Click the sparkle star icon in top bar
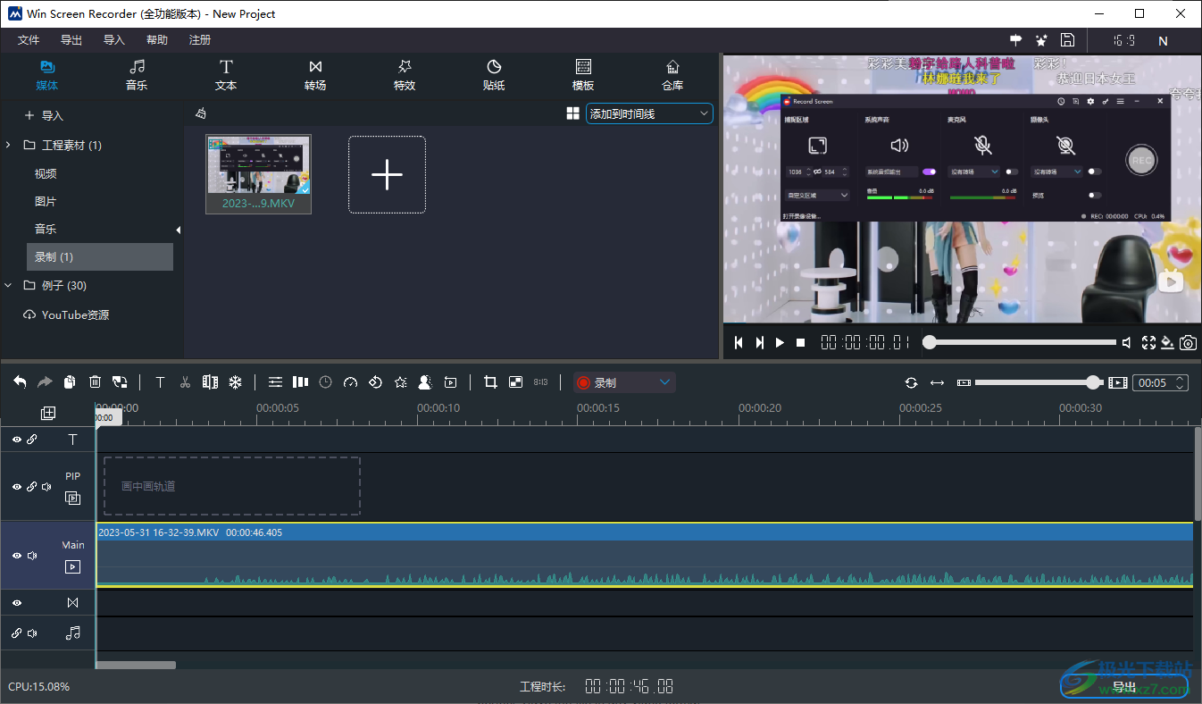 [x=1041, y=40]
